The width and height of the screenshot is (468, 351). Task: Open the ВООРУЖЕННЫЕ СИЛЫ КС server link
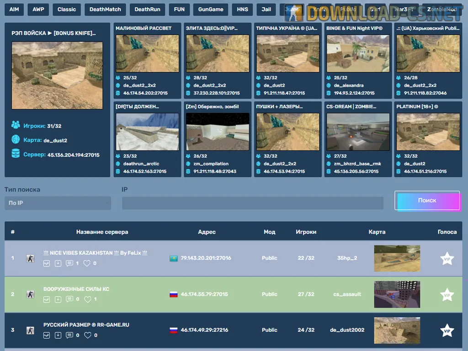tap(76, 289)
